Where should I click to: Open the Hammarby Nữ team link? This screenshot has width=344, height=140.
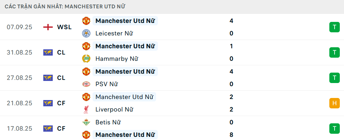(117, 59)
